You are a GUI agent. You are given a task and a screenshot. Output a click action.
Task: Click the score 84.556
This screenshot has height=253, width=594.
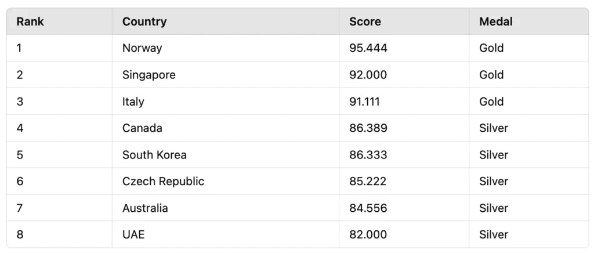pos(368,208)
